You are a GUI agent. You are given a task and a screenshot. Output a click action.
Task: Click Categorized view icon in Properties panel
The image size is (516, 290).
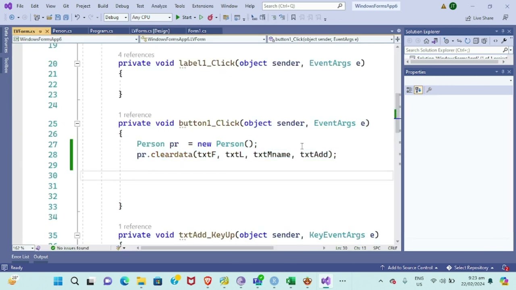tap(410, 90)
